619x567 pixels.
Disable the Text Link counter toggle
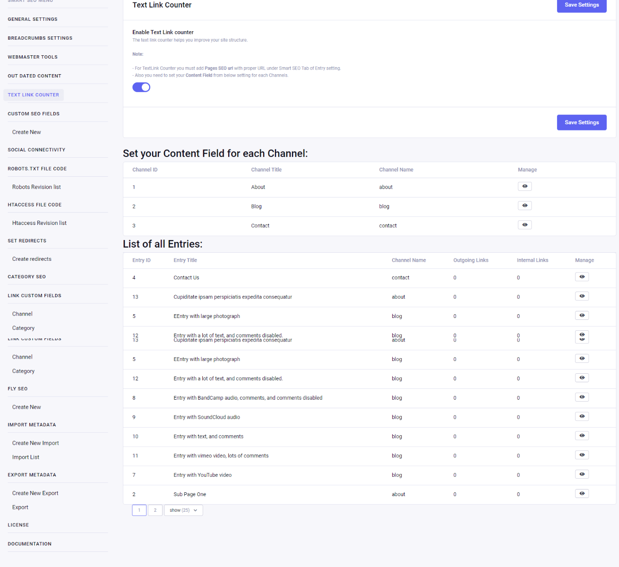pyautogui.click(x=141, y=87)
